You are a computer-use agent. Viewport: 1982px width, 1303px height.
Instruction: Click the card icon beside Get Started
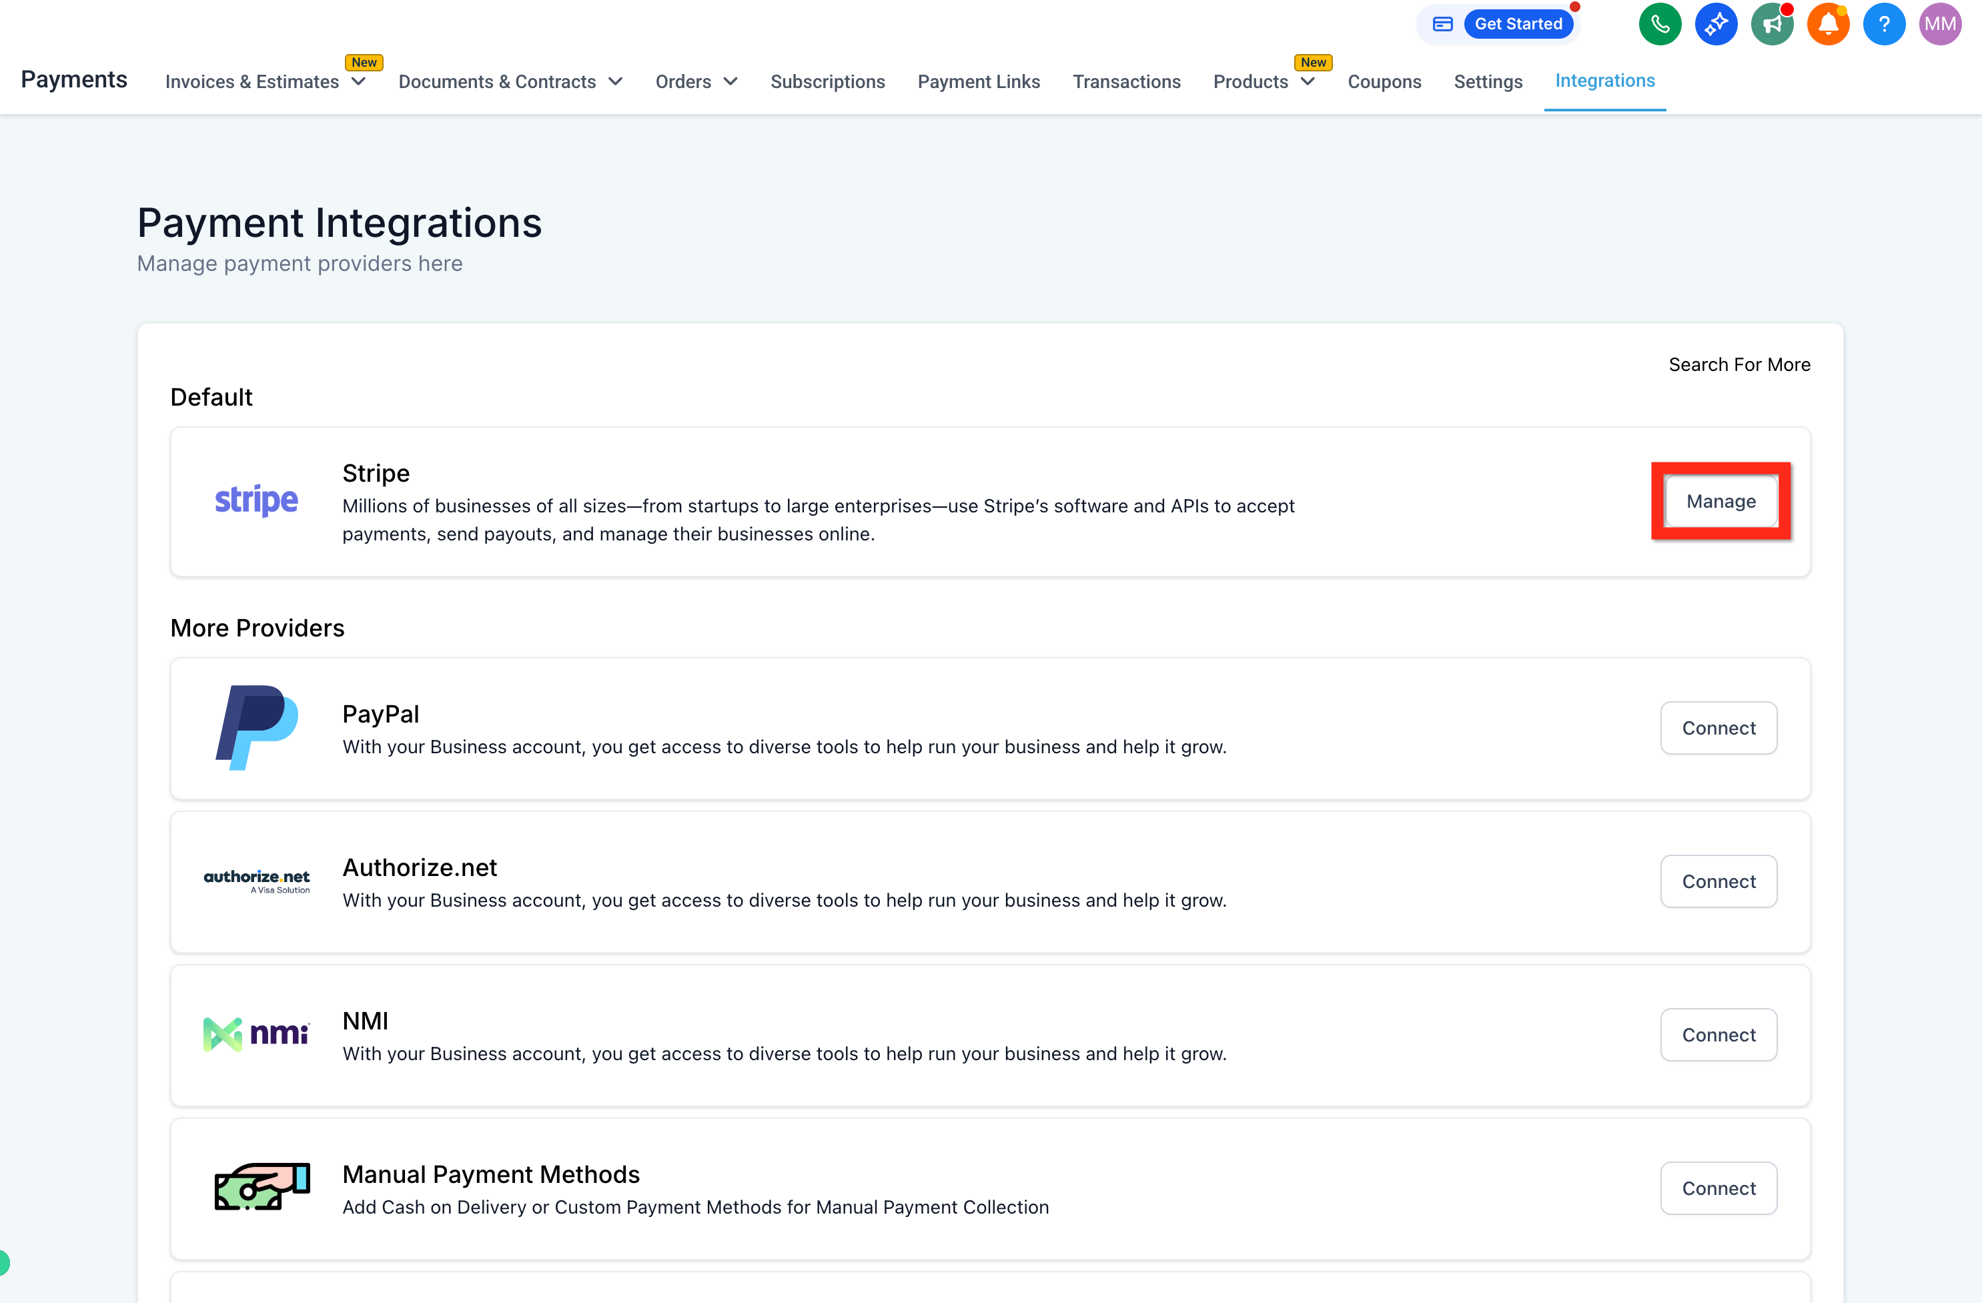1442,24
